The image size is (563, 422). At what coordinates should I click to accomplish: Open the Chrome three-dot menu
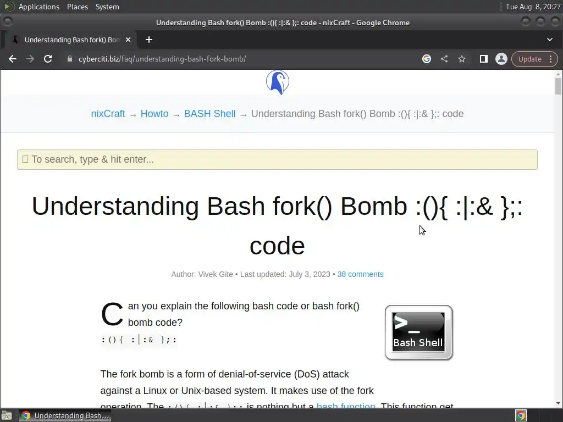coord(551,59)
